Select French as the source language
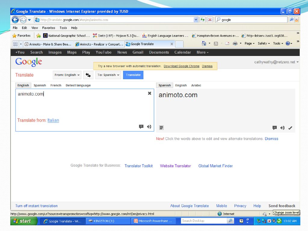This screenshot has height=231, width=308. pyautogui.click(x=56, y=85)
